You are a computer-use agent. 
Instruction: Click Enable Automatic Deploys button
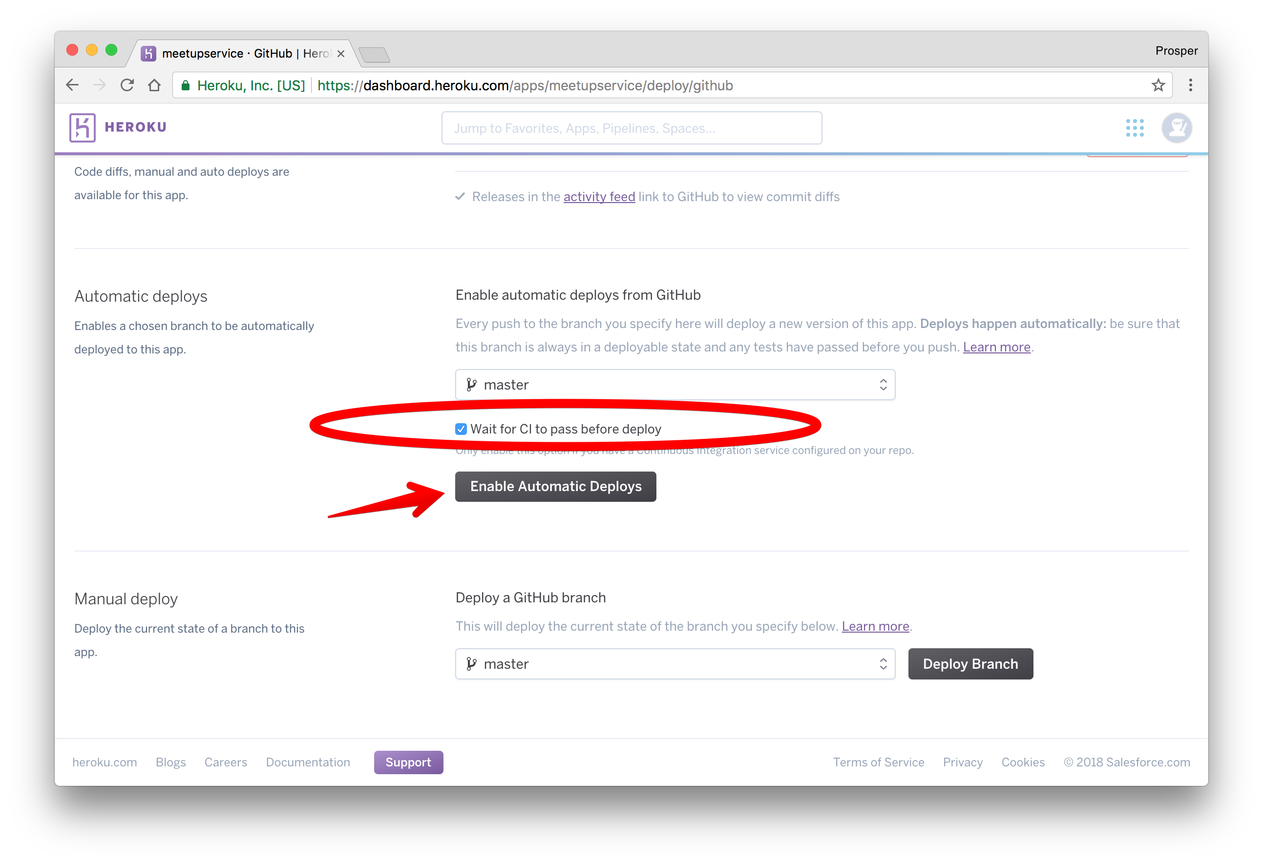[x=555, y=487]
